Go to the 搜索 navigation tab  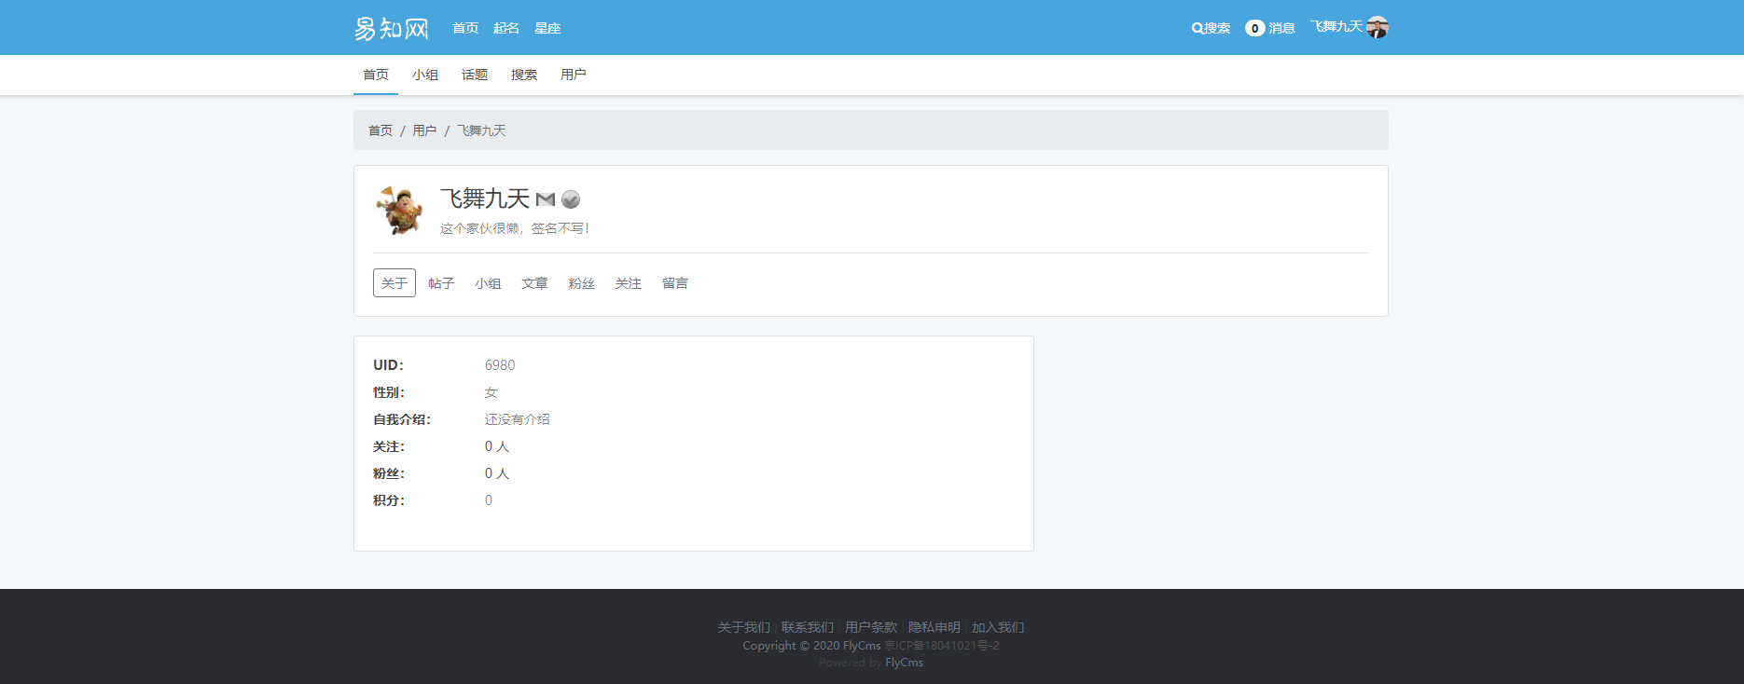(x=524, y=75)
